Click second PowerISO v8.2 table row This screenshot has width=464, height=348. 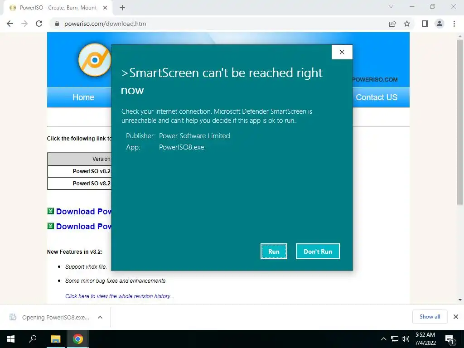79,183
